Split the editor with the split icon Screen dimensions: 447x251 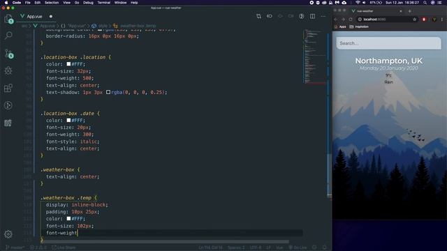[312, 16]
